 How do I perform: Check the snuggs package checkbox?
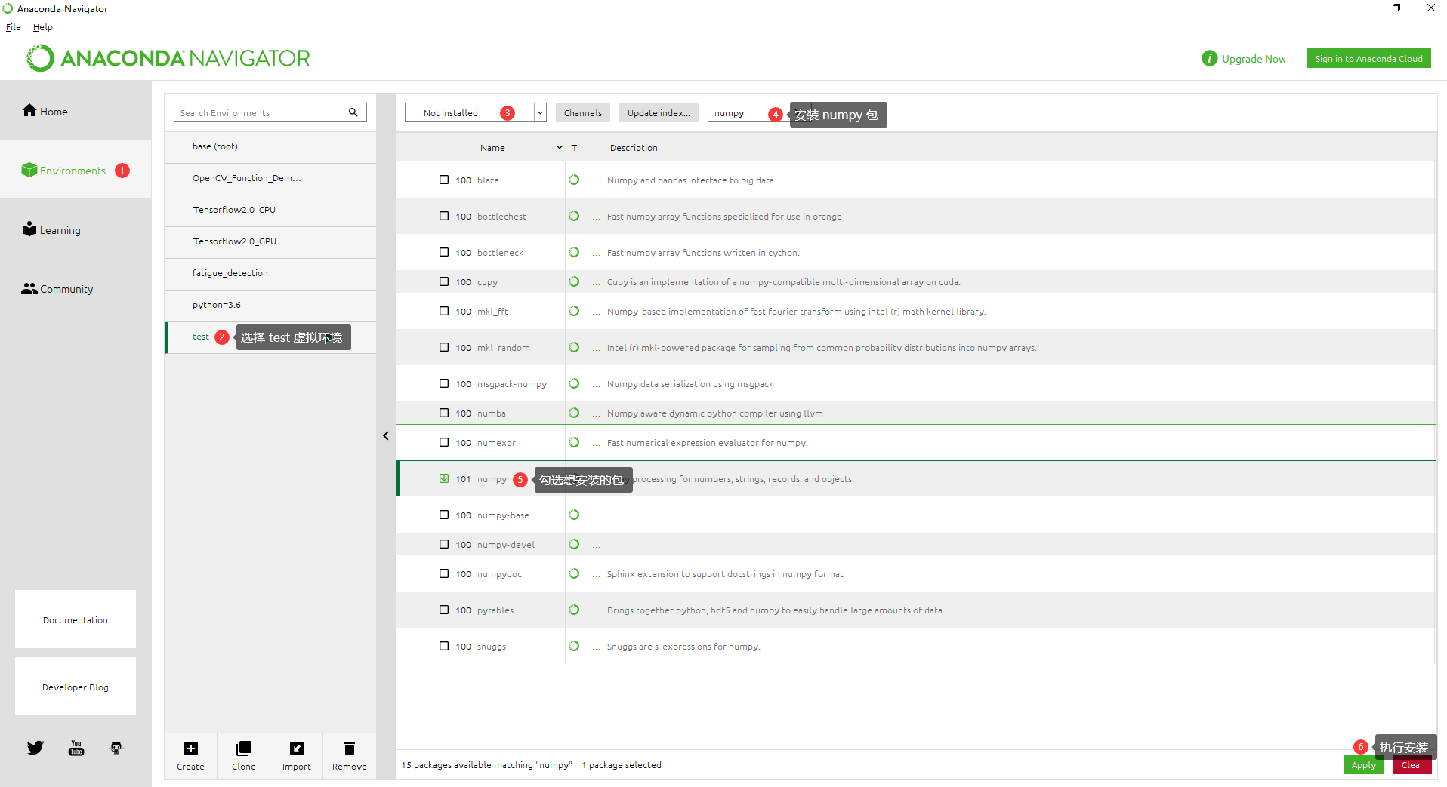click(x=444, y=646)
